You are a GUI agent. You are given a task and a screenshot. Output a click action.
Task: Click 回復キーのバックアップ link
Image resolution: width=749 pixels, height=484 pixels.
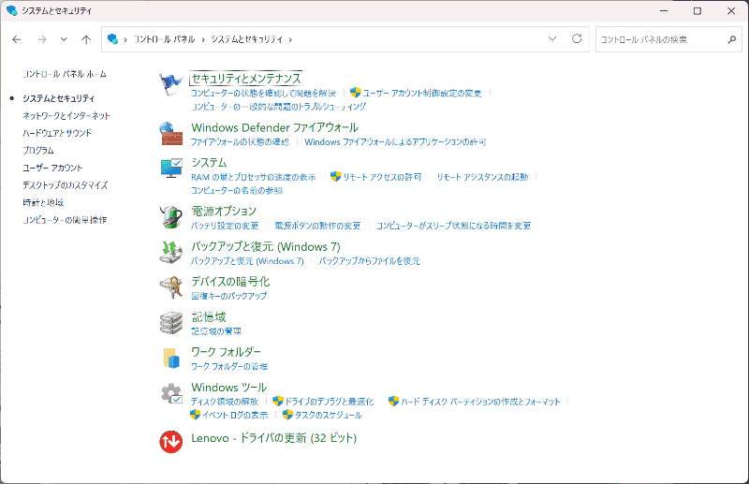pyautogui.click(x=228, y=296)
